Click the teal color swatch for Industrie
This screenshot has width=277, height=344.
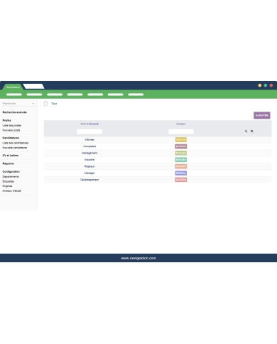(181, 160)
